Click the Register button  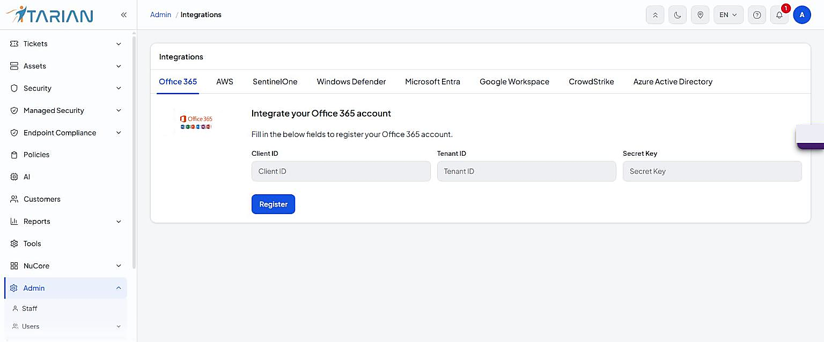[273, 204]
